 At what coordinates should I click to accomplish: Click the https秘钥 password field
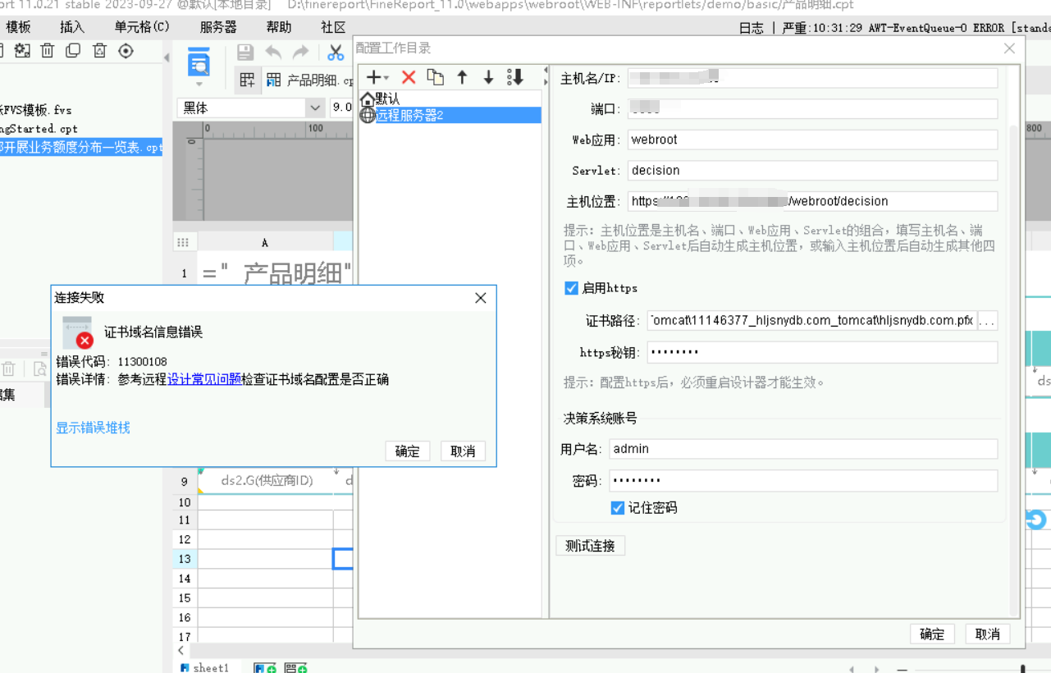(x=822, y=353)
